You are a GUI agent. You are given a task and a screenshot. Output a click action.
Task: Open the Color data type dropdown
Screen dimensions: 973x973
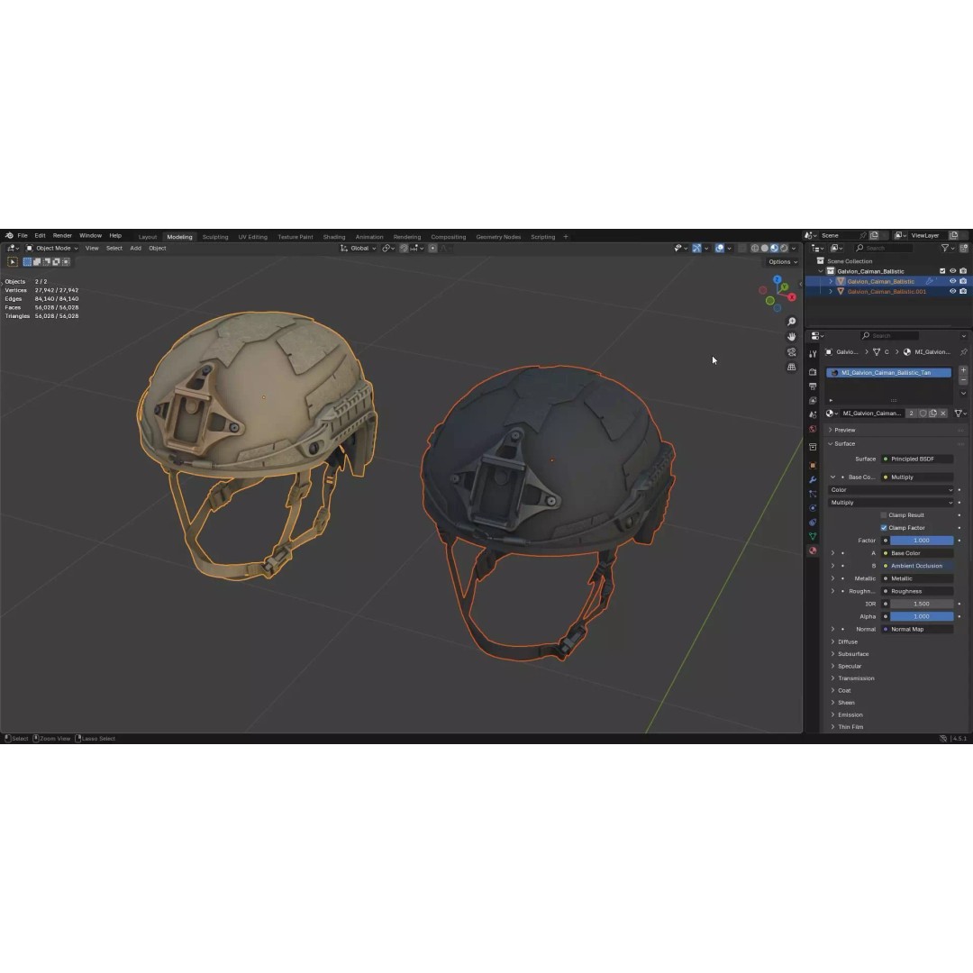point(890,490)
